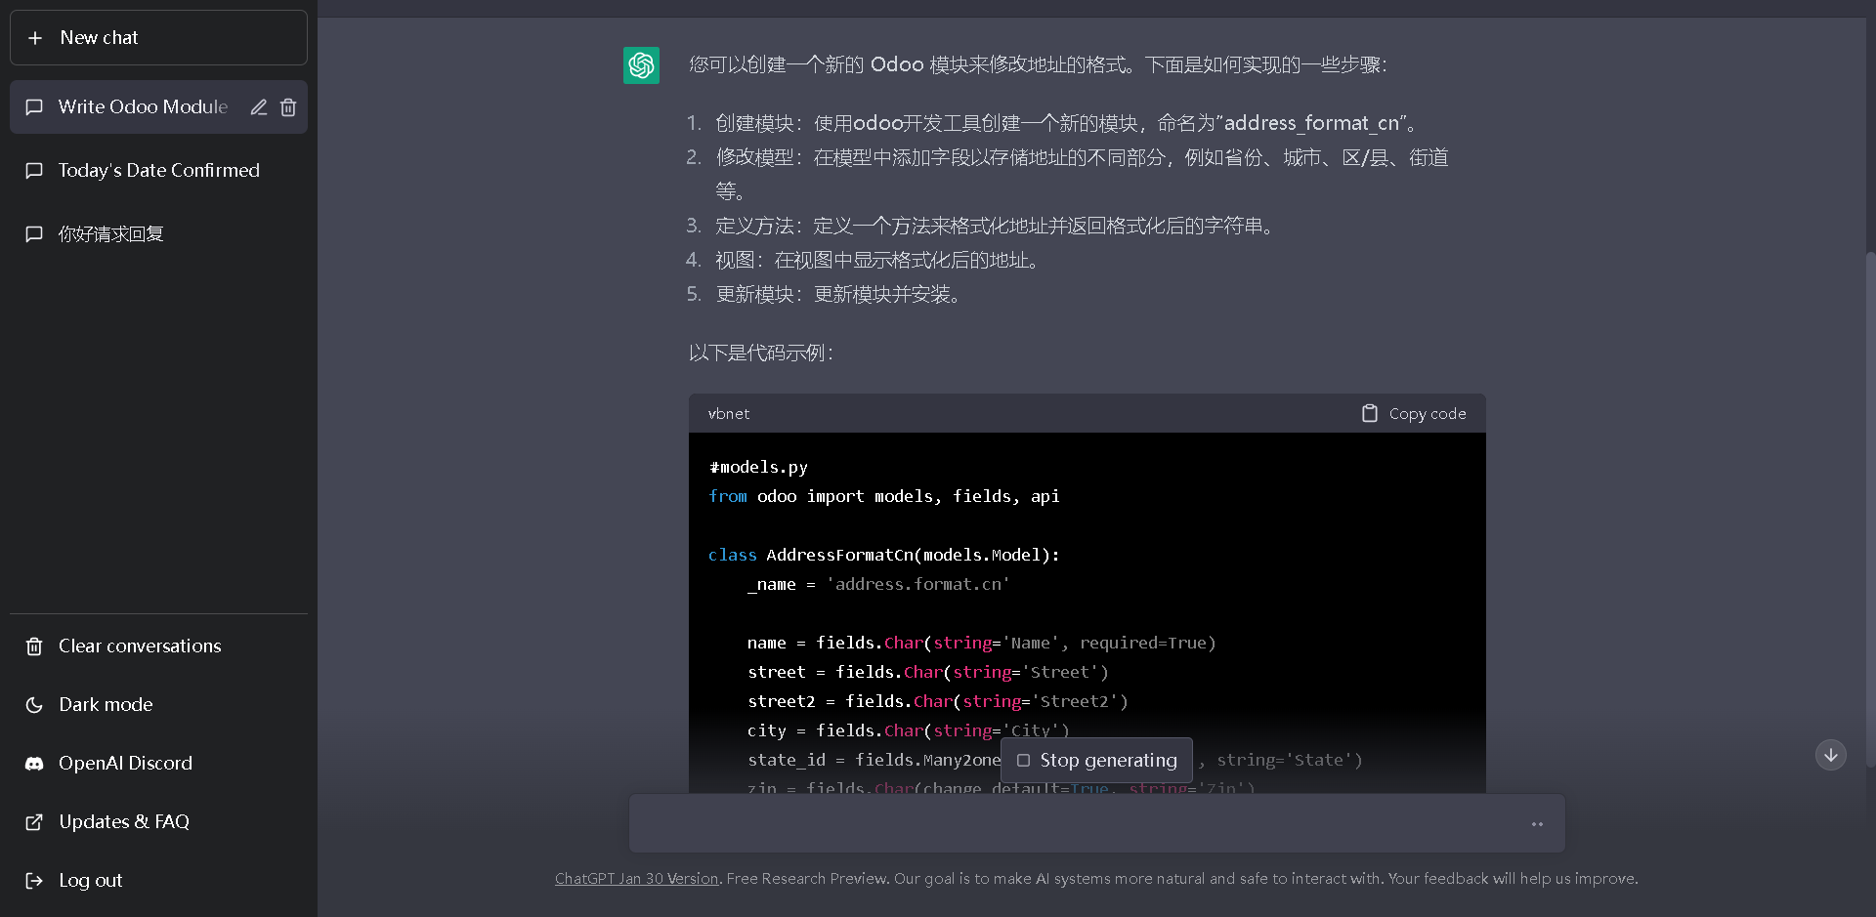
Task: Click the '#models.py' comment line
Action: point(759,468)
